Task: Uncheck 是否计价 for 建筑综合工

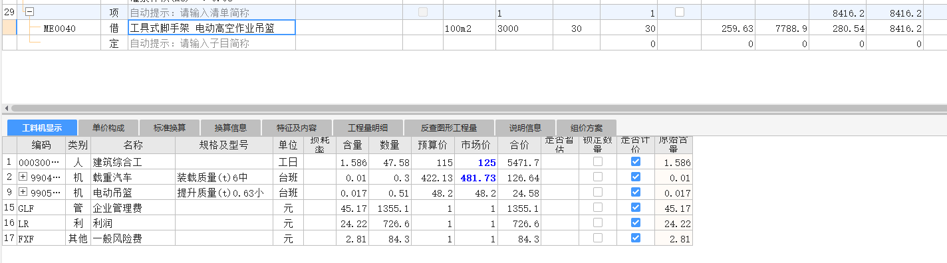Action: [x=635, y=161]
